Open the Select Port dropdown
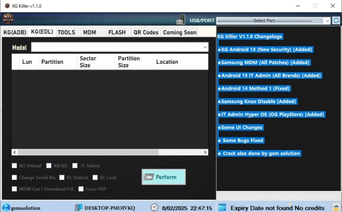Screen dimensions: 342x212 click(273, 21)
